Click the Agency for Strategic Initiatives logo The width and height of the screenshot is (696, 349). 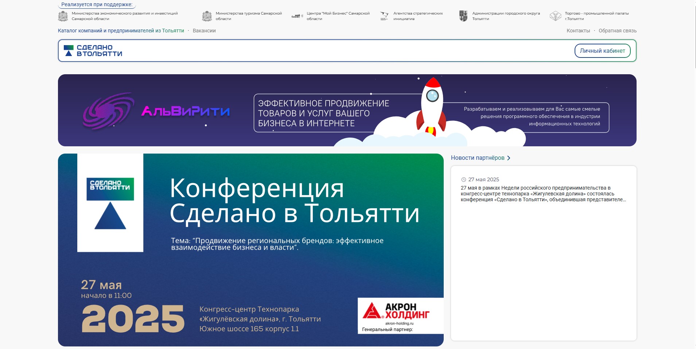tap(384, 16)
